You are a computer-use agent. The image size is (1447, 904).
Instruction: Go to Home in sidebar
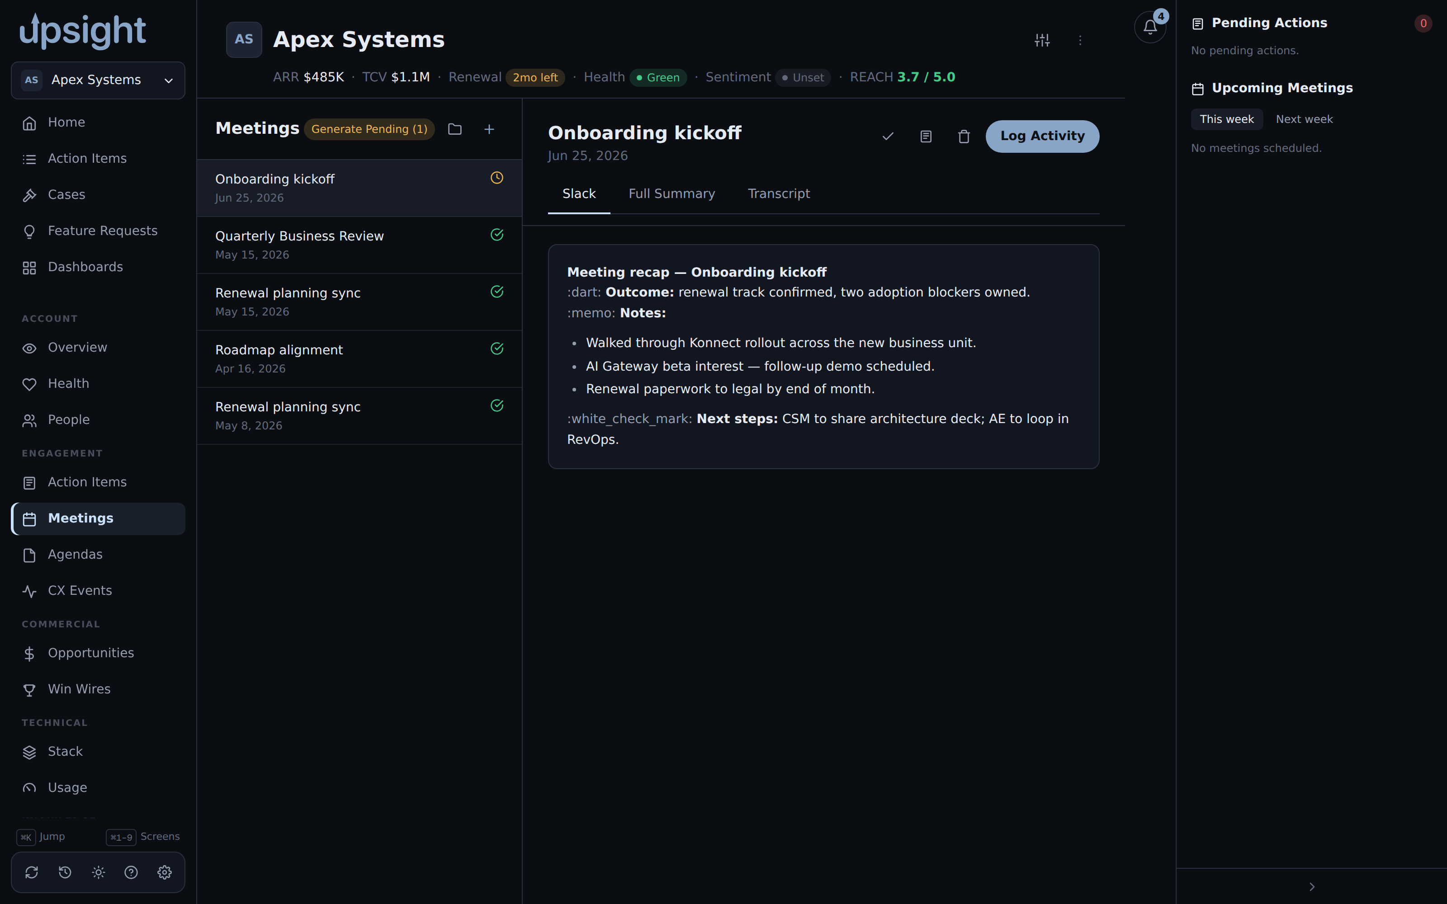pyautogui.click(x=98, y=122)
